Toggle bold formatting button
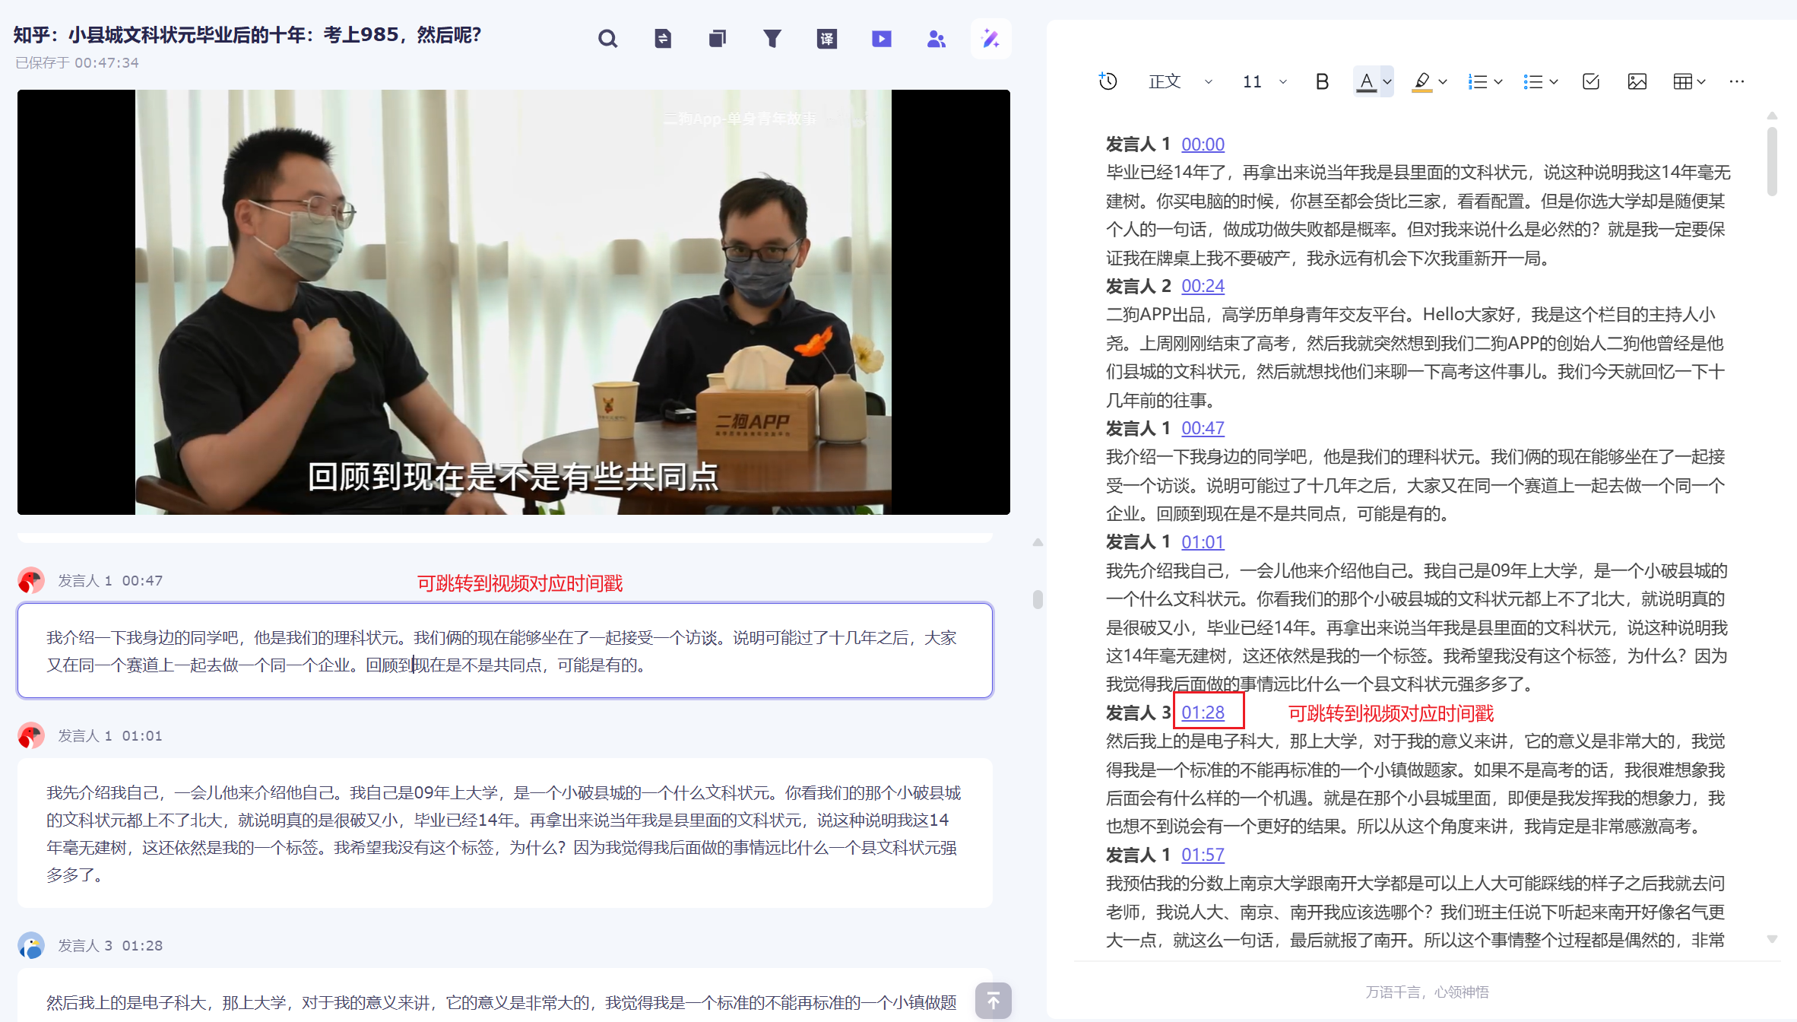Image resolution: width=1797 pixels, height=1022 pixels. click(1322, 81)
